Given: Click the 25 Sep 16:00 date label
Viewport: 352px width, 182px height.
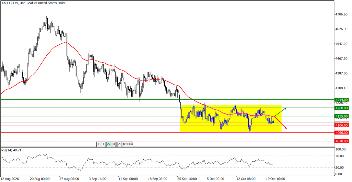Looking at the screenshot, I should 188,179.
